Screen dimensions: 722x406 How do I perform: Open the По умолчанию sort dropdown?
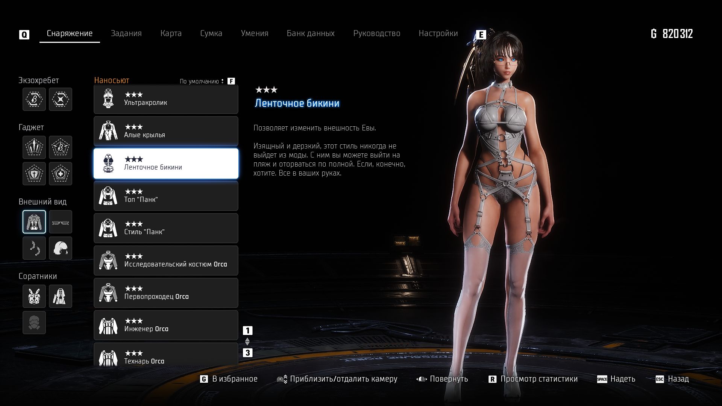click(202, 81)
